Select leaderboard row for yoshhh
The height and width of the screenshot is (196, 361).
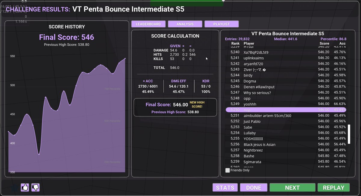pyautogui.click(x=286, y=104)
